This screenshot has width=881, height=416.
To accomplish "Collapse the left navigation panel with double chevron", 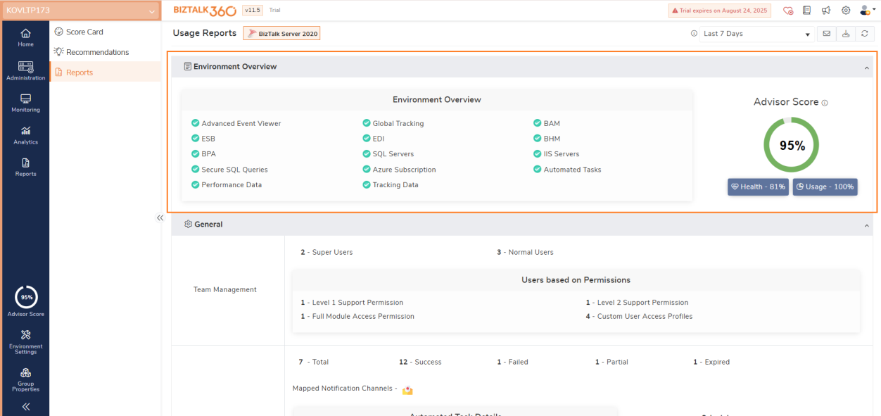I will coord(160,218).
